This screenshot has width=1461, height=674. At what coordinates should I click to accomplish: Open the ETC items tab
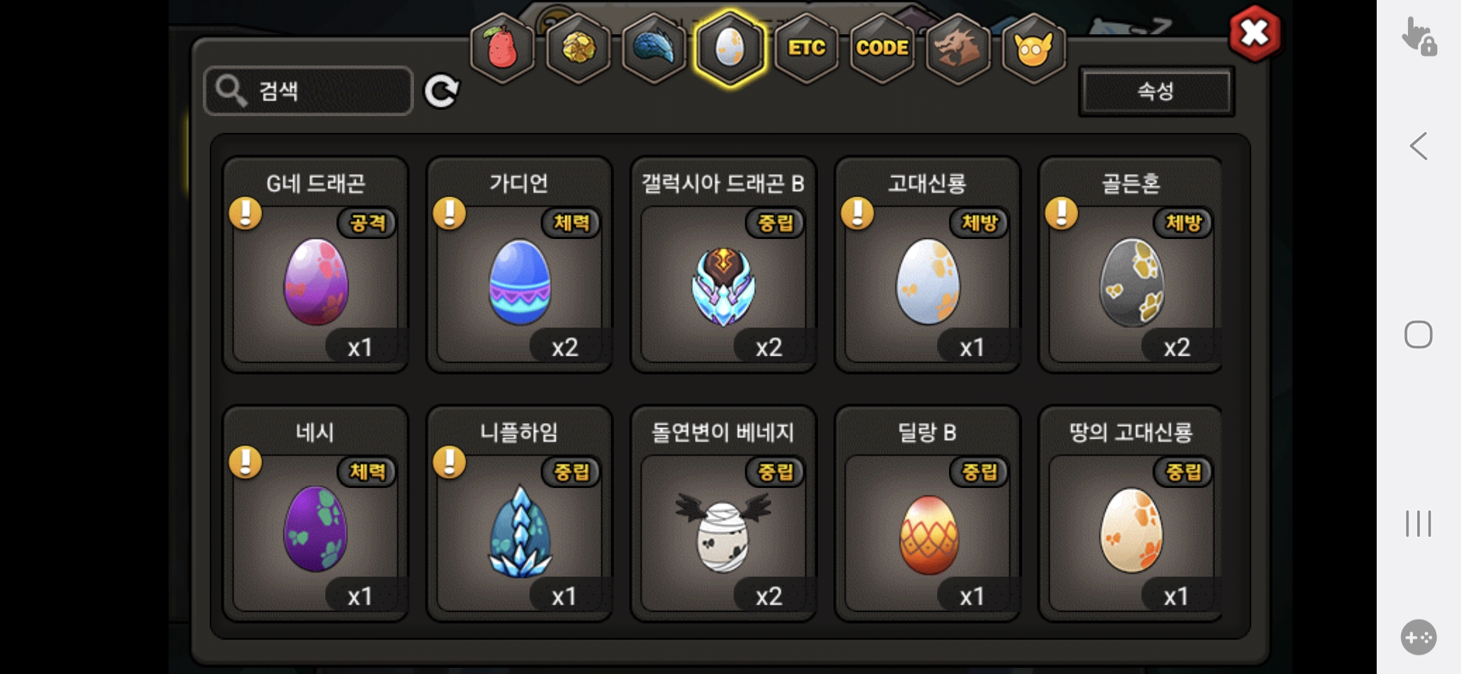pos(806,48)
